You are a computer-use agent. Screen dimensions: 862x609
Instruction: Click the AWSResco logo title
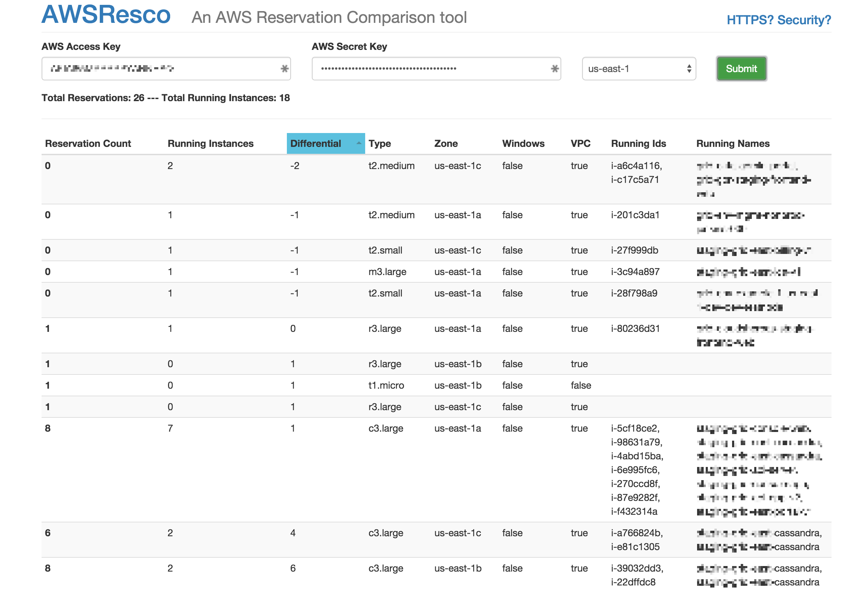(106, 15)
